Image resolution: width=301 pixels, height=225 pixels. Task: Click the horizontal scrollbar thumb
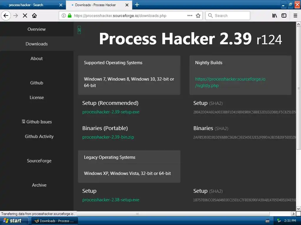137,214
